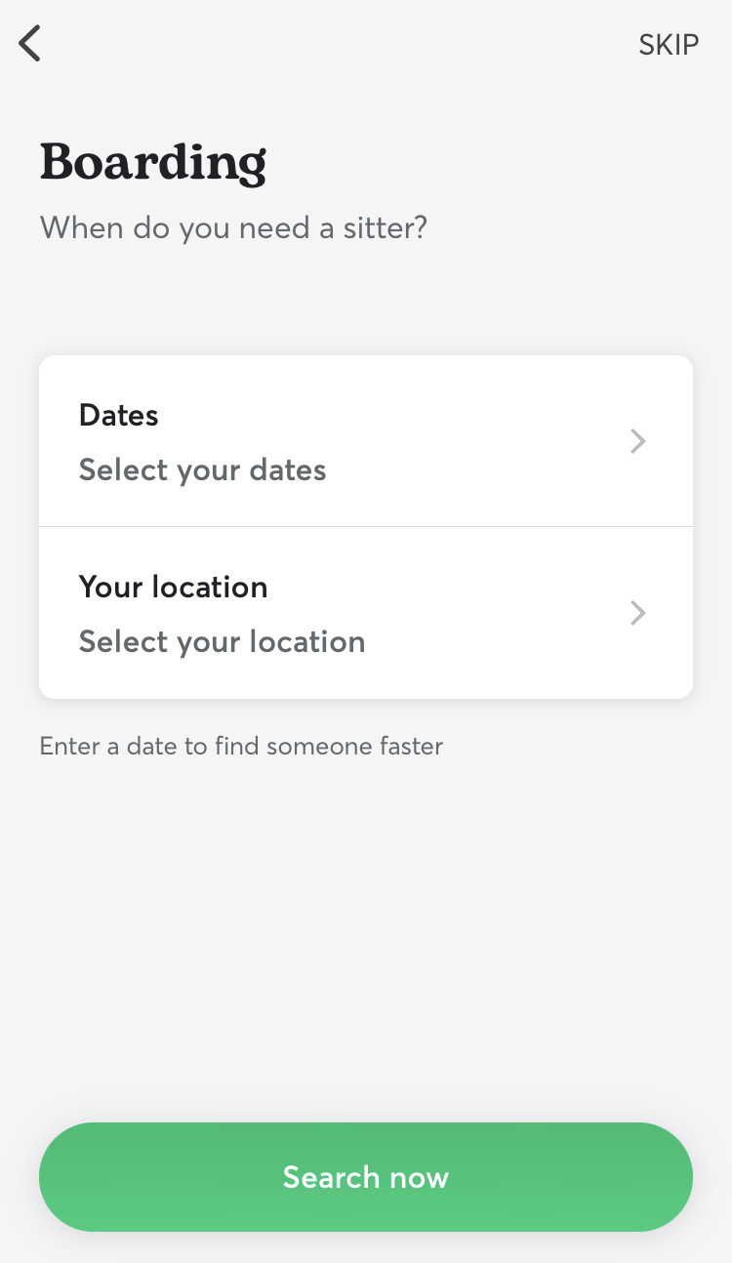Click the Your location list row

pyautogui.click(x=366, y=613)
